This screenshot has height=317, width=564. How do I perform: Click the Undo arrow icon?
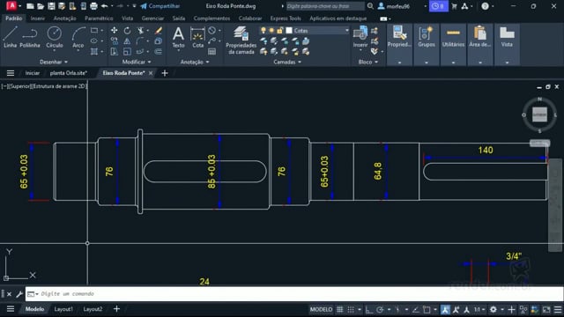[x=104, y=6]
